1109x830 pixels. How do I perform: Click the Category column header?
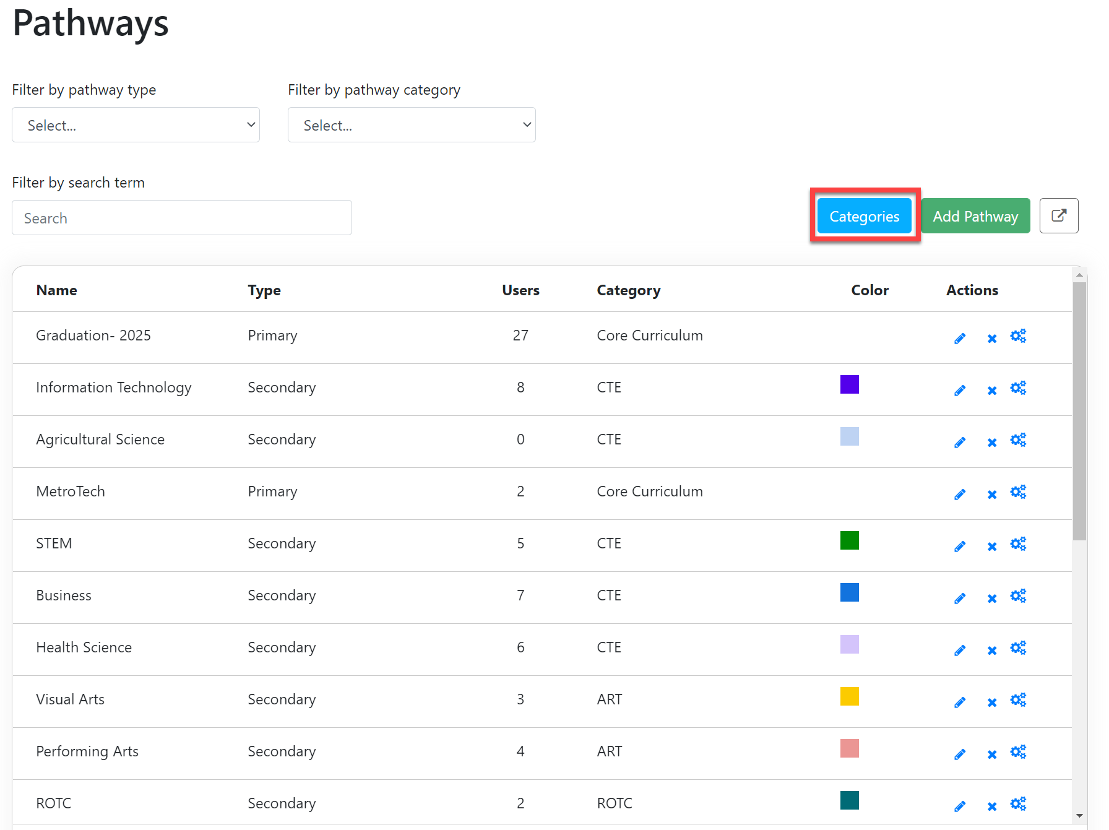pyautogui.click(x=629, y=290)
